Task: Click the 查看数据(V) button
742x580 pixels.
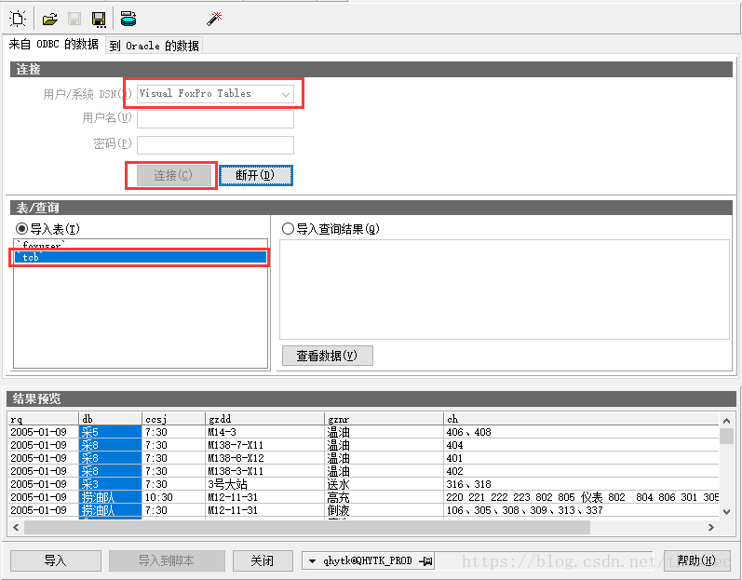Action: [x=327, y=356]
